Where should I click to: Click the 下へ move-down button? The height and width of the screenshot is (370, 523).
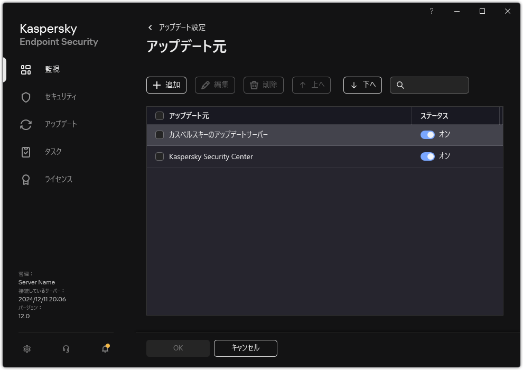coord(362,85)
